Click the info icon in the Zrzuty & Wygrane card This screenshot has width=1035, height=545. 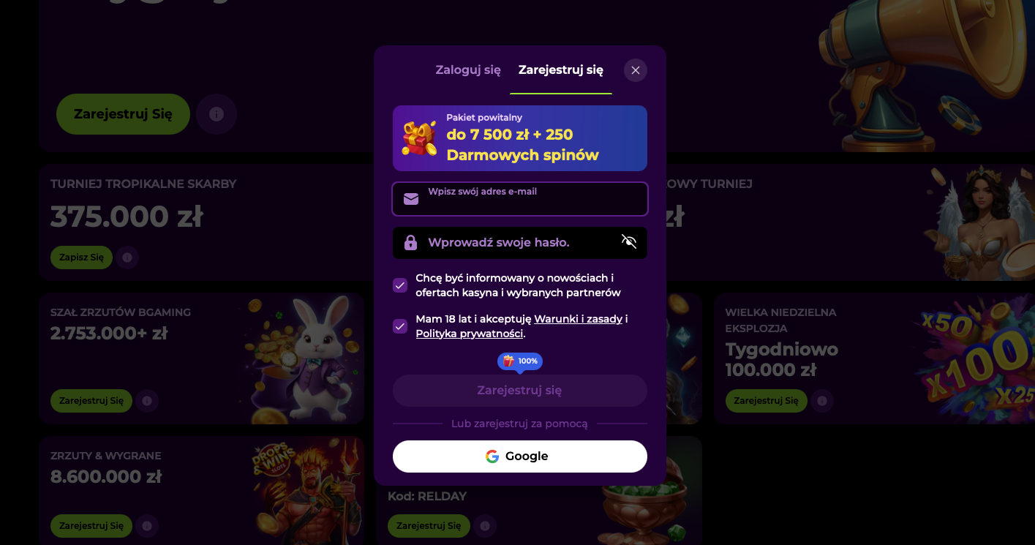tap(147, 525)
